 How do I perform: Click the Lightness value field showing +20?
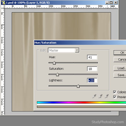(x=92, y=80)
